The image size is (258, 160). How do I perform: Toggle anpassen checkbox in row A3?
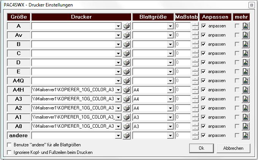pos(204,99)
